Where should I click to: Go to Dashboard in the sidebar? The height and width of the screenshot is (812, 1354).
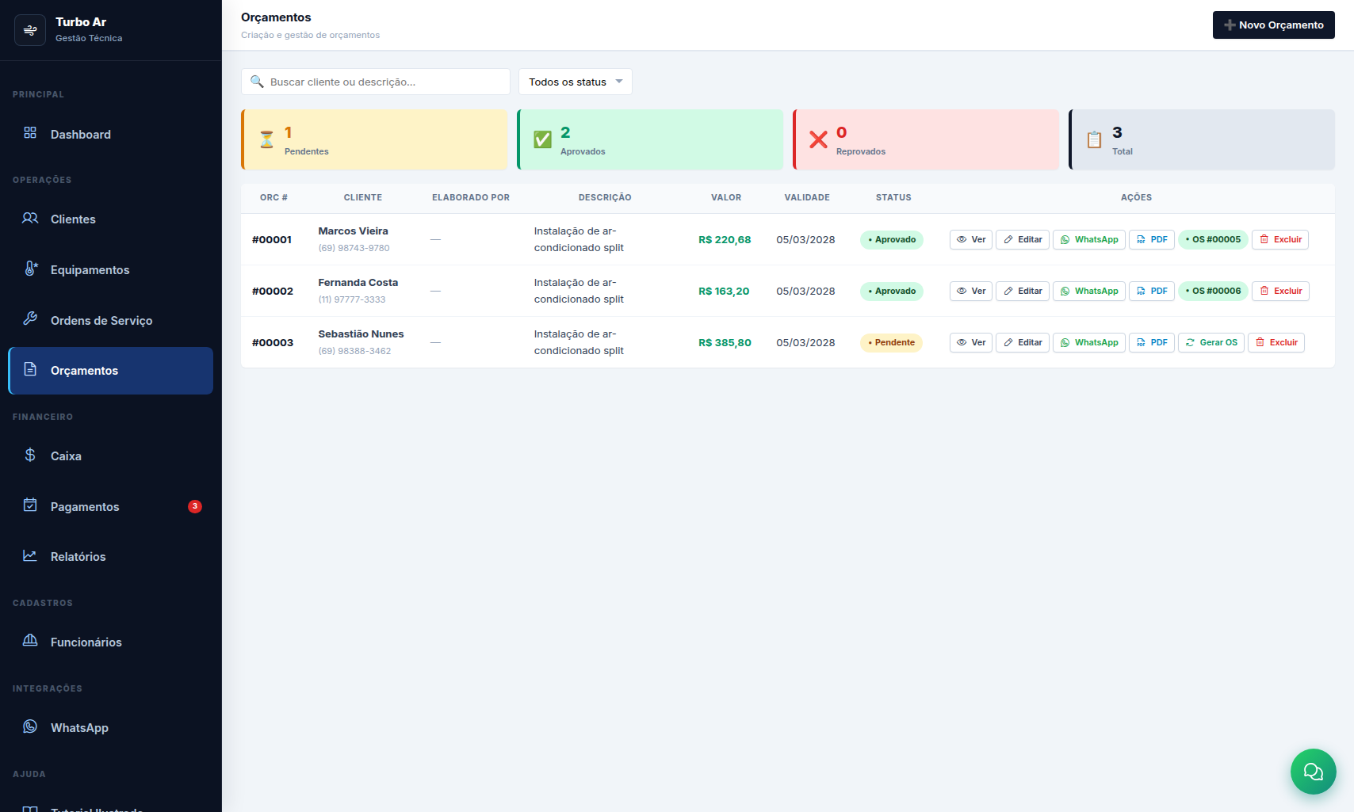click(x=111, y=134)
